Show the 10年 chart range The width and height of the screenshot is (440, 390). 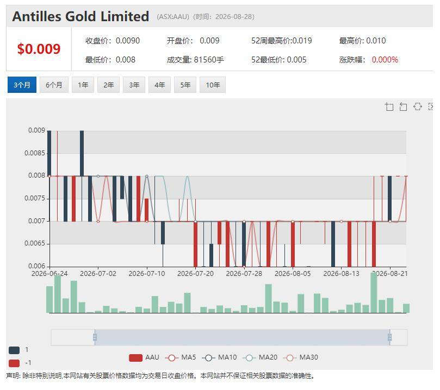coord(213,85)
